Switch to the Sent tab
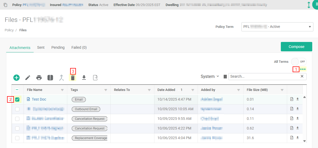Image resolution: width=318 pixels, height=148 pixels. click(x=41, y=47)
